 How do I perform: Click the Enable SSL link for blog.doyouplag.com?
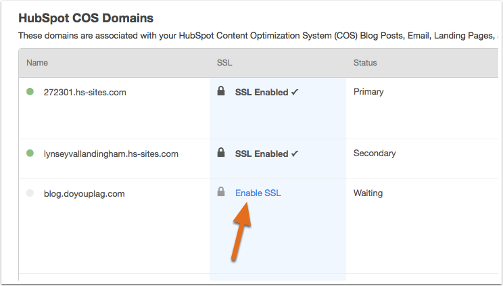tap(258, 193)
